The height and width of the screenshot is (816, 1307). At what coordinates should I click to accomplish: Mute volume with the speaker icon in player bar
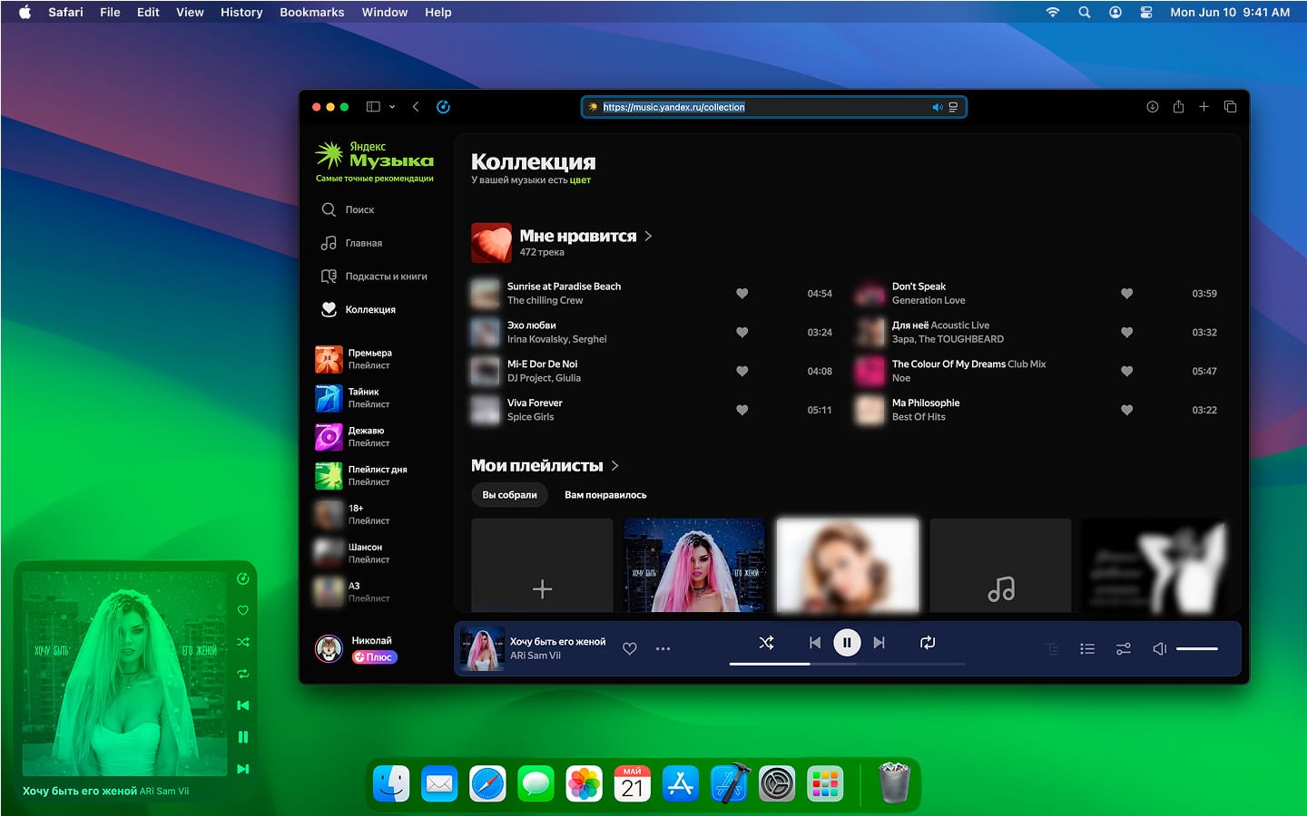tap(1159, 648)
